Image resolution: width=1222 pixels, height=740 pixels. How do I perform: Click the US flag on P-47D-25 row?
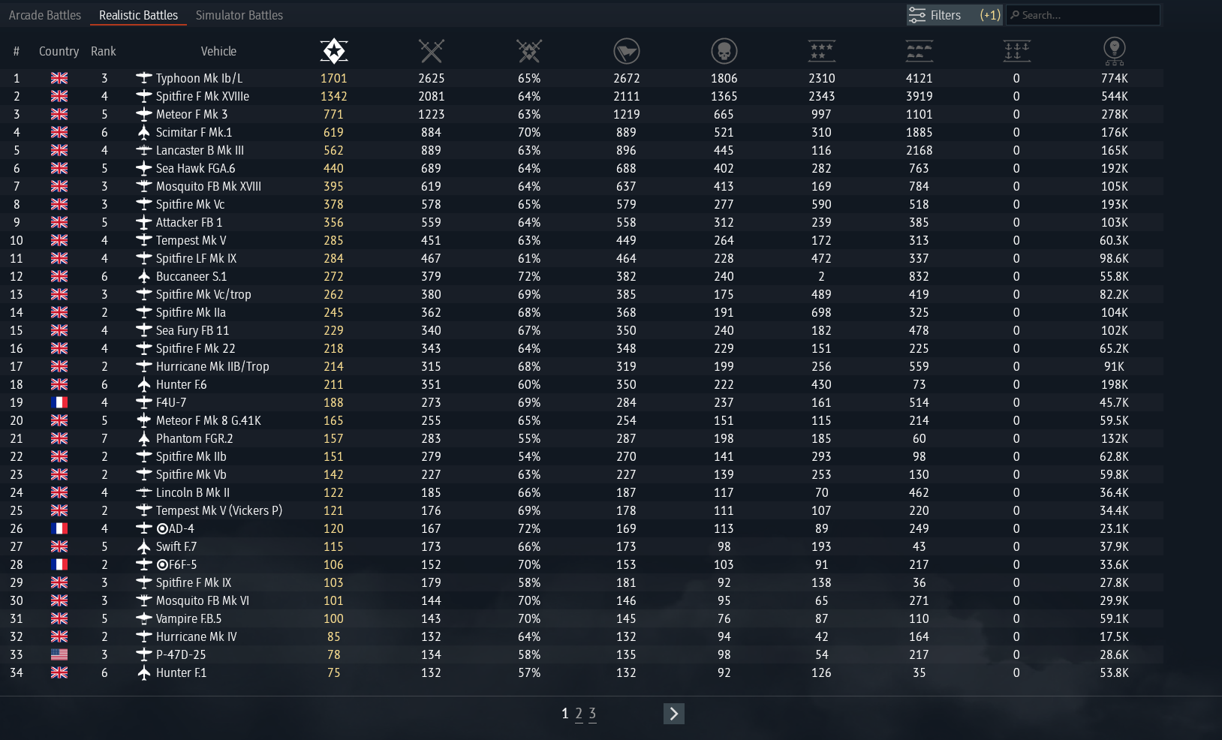pyautogui.click(x=59, y=654)
